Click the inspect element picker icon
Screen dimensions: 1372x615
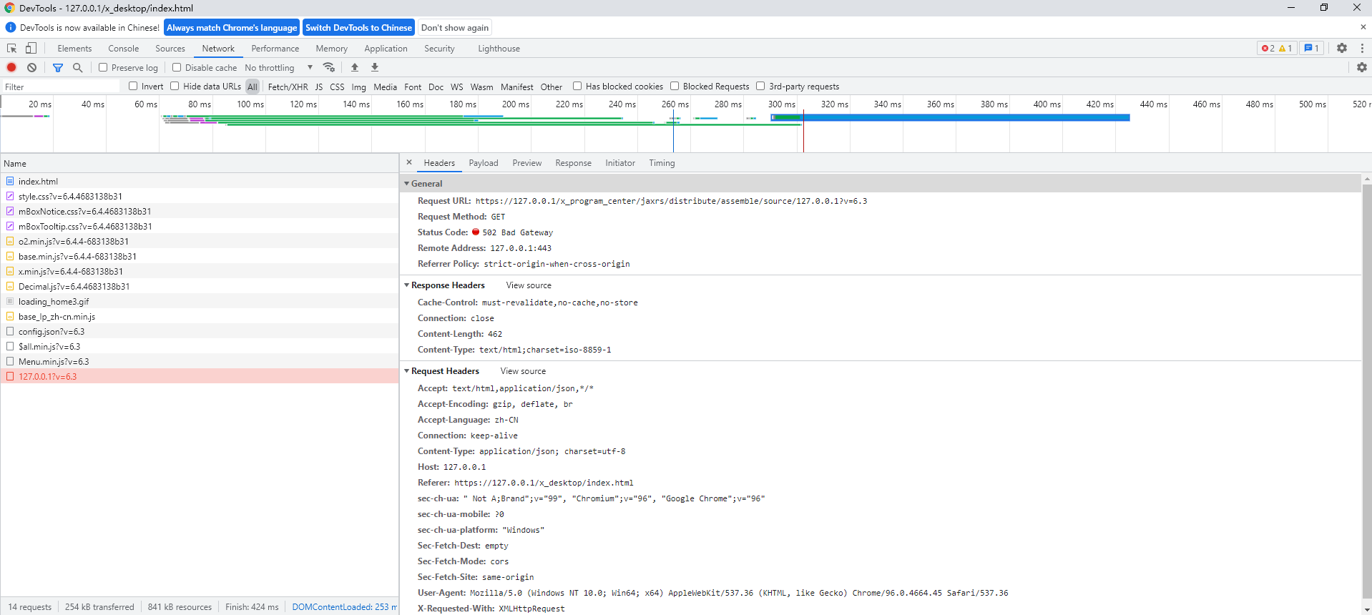tap(11, 49)
